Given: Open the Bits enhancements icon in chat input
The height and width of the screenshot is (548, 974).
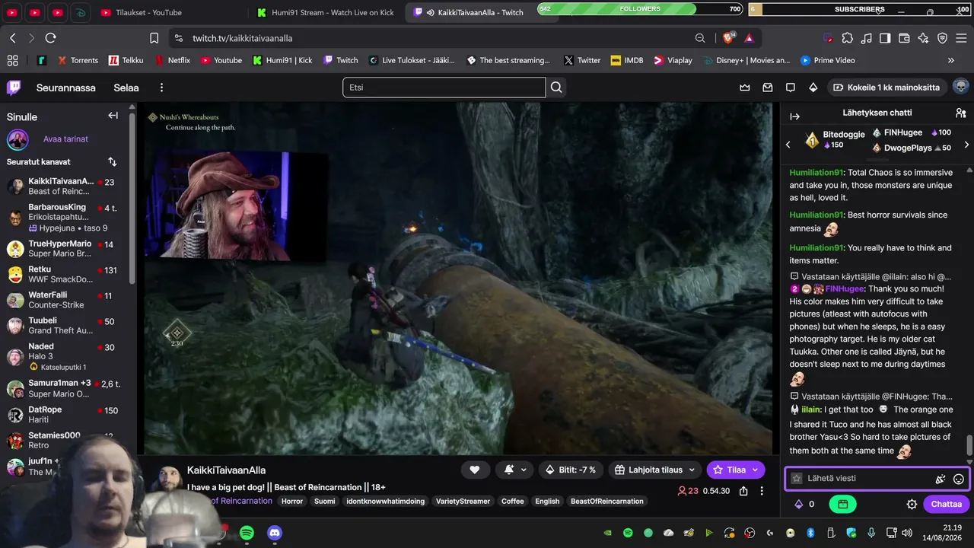Looking at the screenshot, I should point(941,479).
